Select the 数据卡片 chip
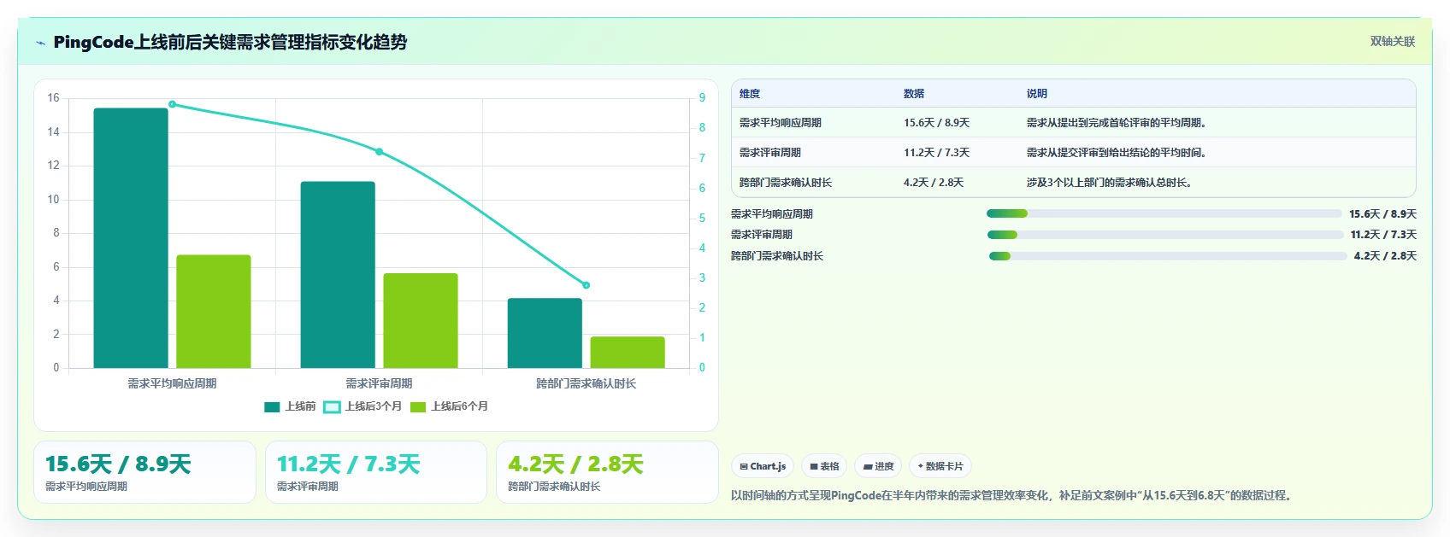Screen dimensions: 1450x537 pyautogui.click(x=940, y=466)
